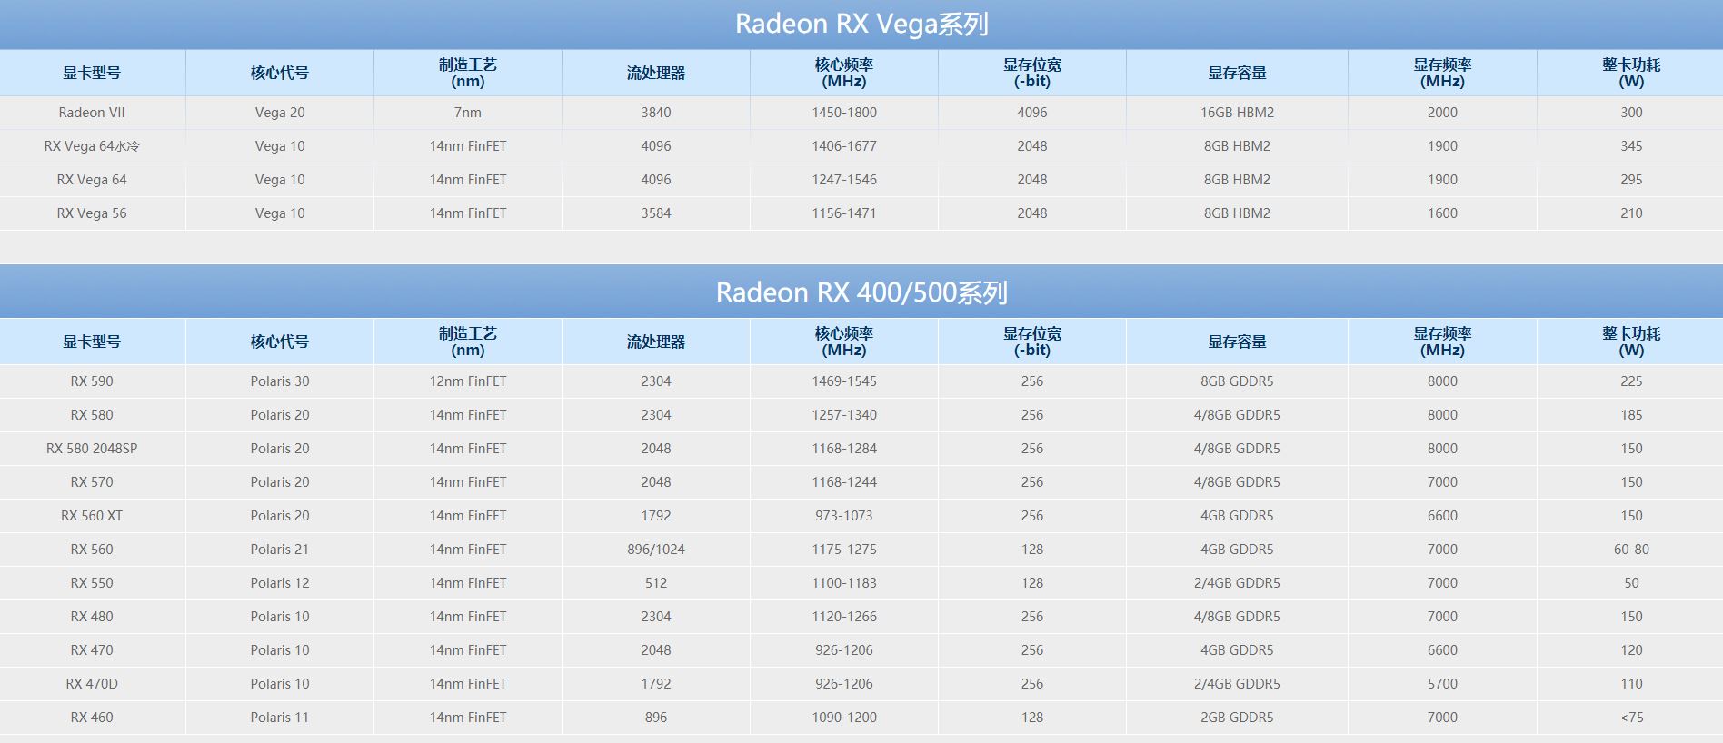Select the 120 watt power value of RX 470
The width and height of the screenshot is (1723, 743).
pyautogui.click(x=1631, y=650)
